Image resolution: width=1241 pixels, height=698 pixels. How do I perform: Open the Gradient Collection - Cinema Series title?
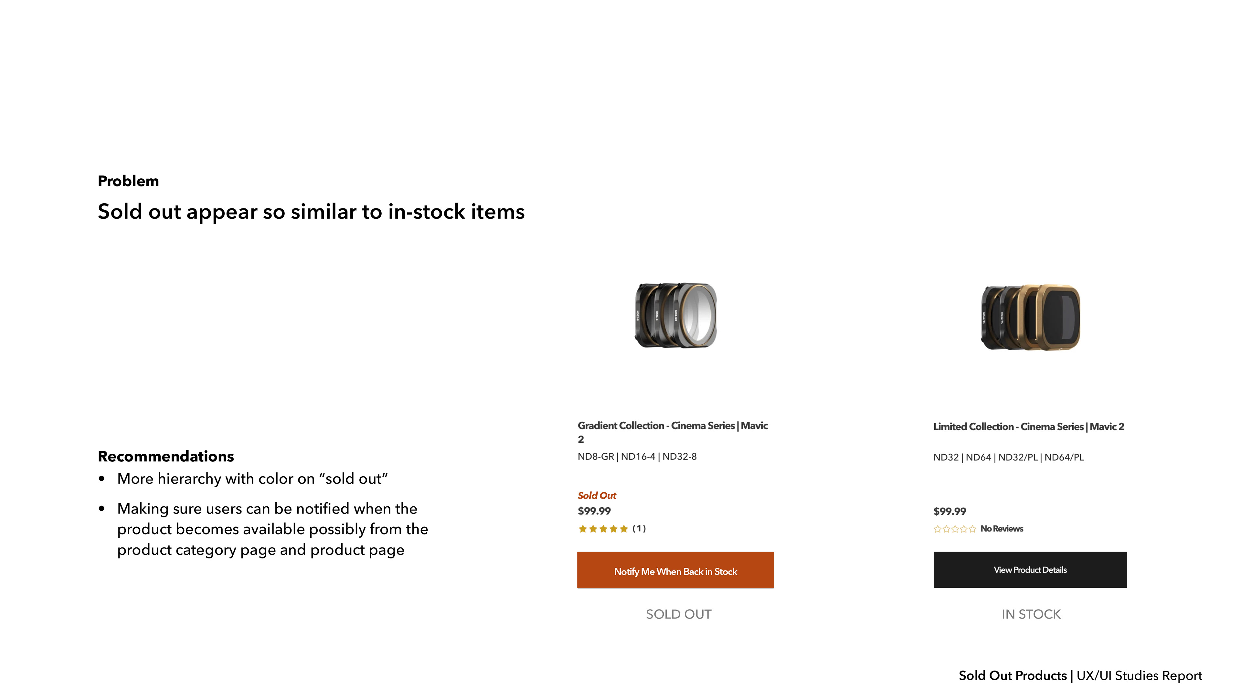coord(673,432)
